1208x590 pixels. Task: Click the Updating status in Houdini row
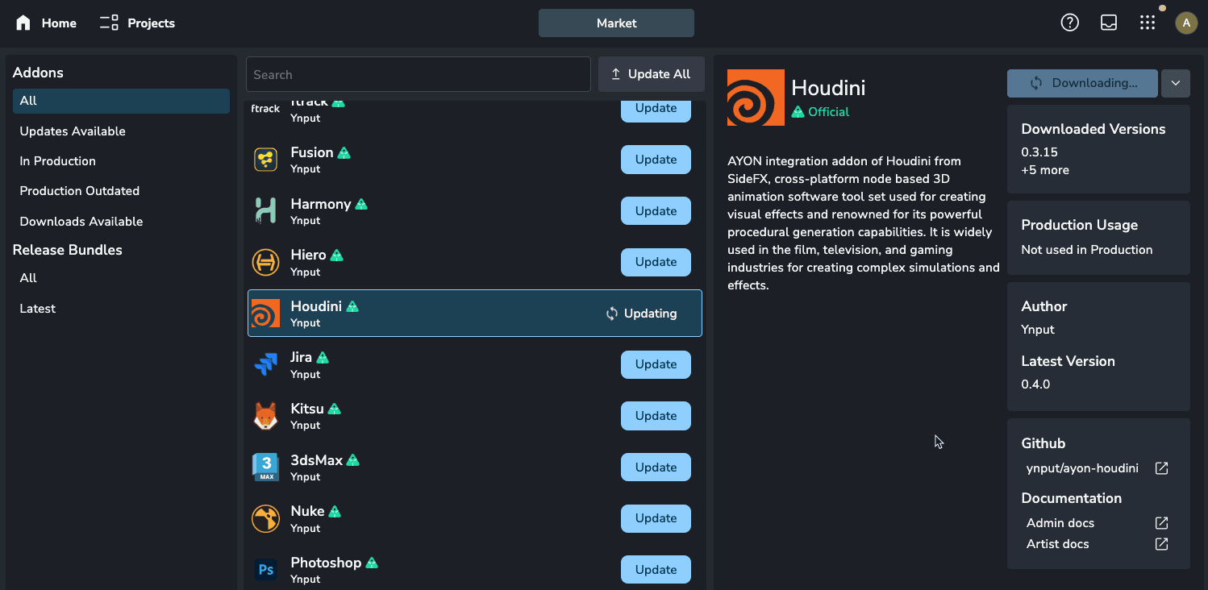pyautogui.click(x=641, y=314)
